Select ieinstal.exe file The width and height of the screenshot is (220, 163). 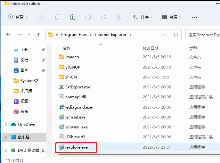[72, 117]
